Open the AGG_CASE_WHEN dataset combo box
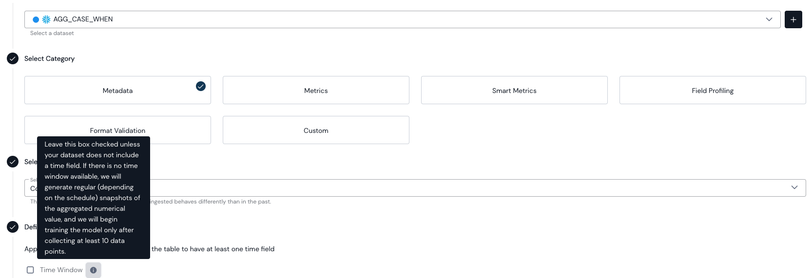812x278 pixels. click(x=403, y=19)
